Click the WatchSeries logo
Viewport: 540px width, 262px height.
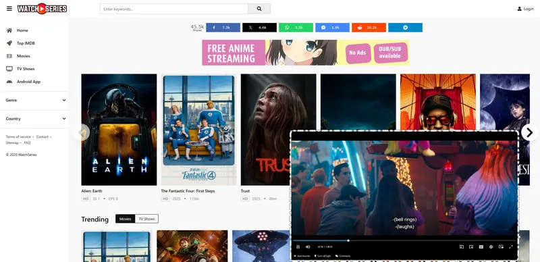[42, 9]
